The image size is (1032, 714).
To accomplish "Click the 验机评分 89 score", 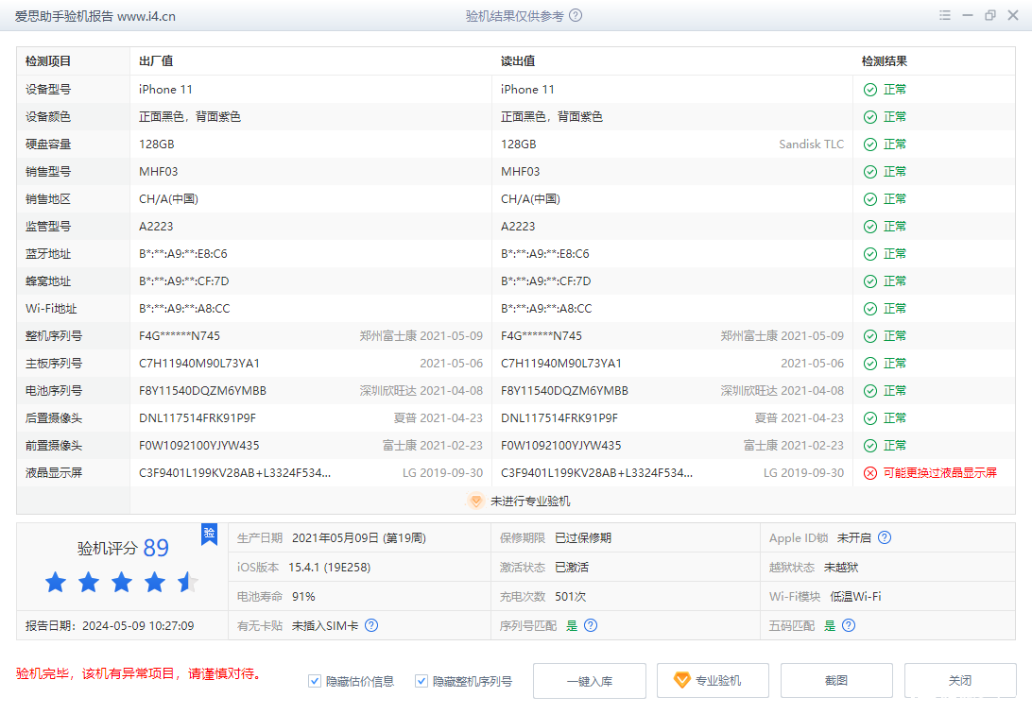I will click(x=123, y=548).
